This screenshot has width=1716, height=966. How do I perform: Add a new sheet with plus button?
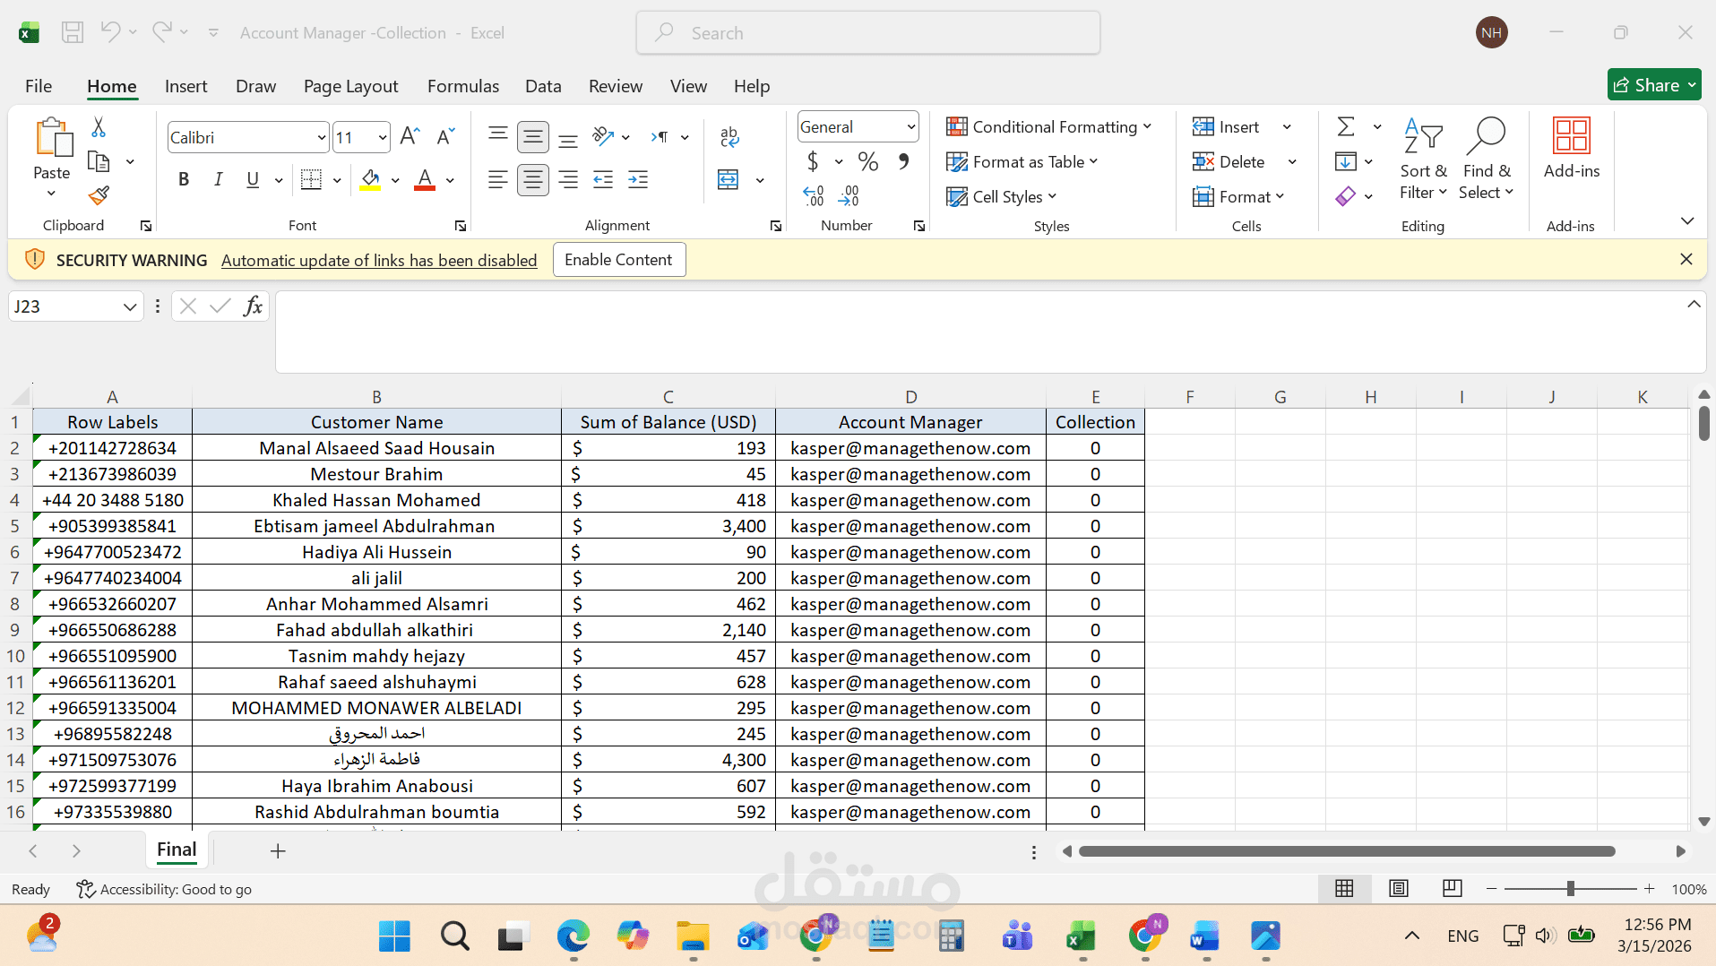click(x=278, y=850)
